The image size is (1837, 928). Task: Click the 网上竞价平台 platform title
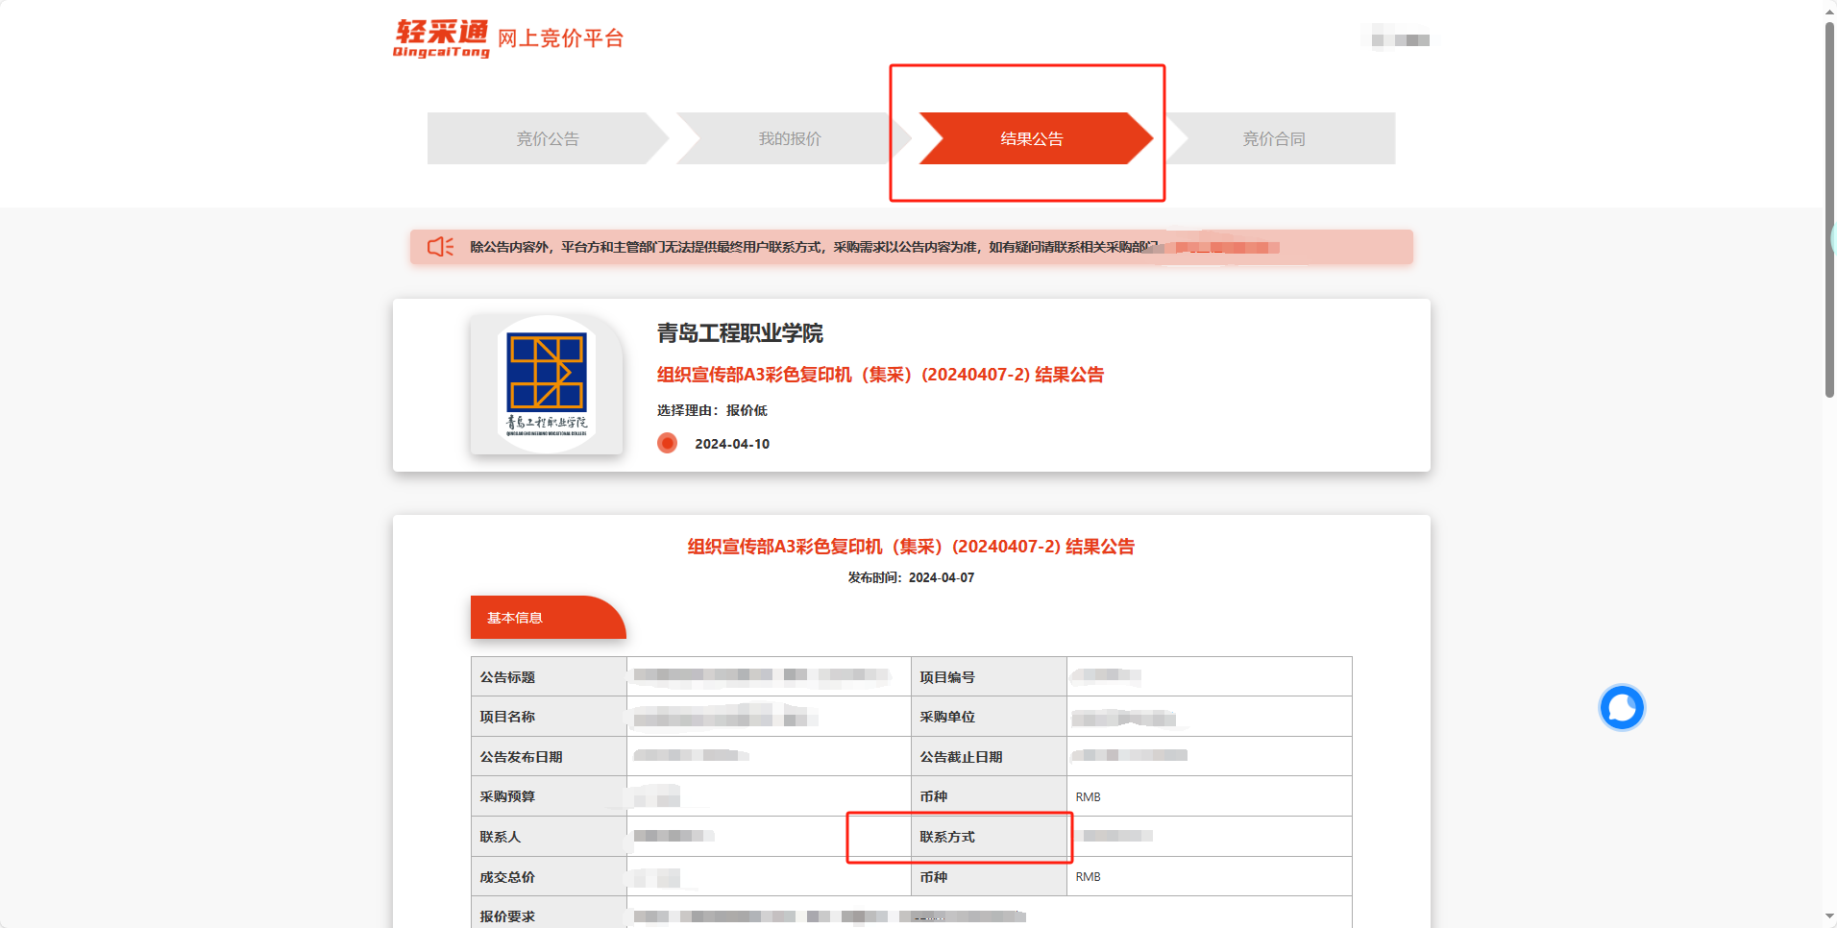tap(560, 38)
